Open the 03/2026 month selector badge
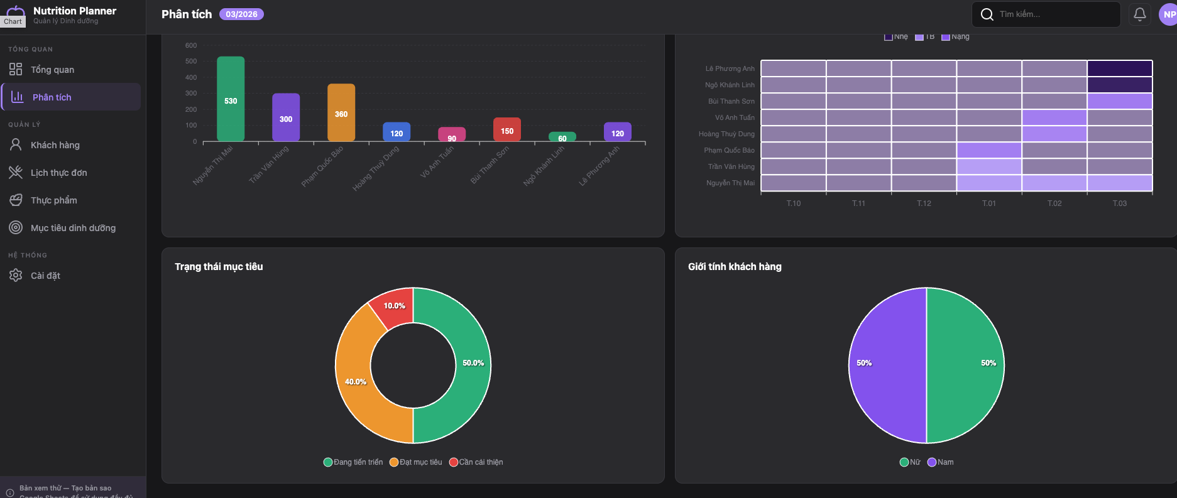This screenshot has height=498, width=1177. click(x=241, y=14)
